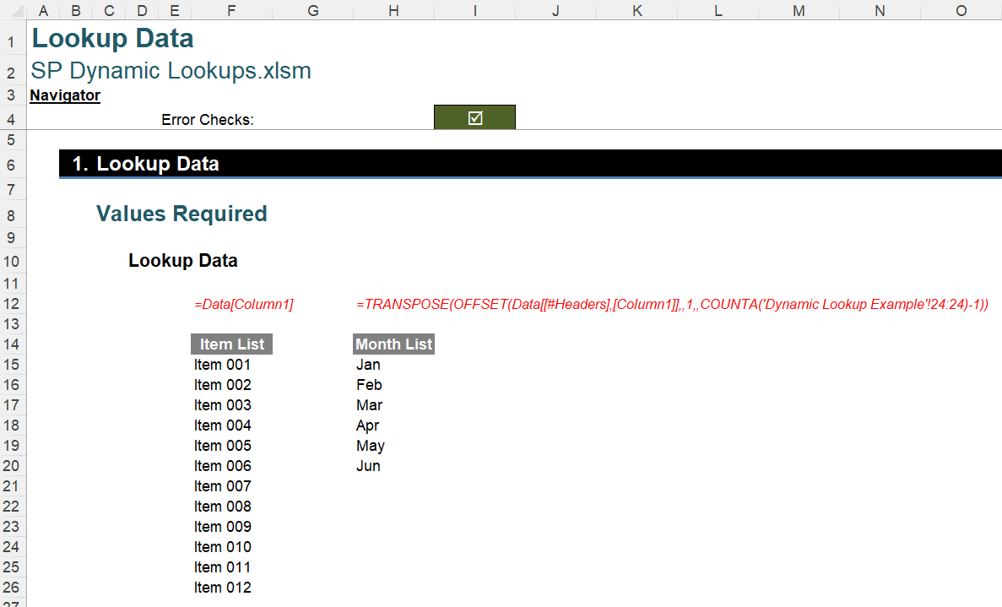Click row 14 header
1002x607 pixels.
12,344
